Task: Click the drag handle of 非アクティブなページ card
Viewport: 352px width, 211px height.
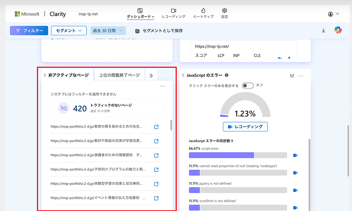Action: click(x=45, y=75)
